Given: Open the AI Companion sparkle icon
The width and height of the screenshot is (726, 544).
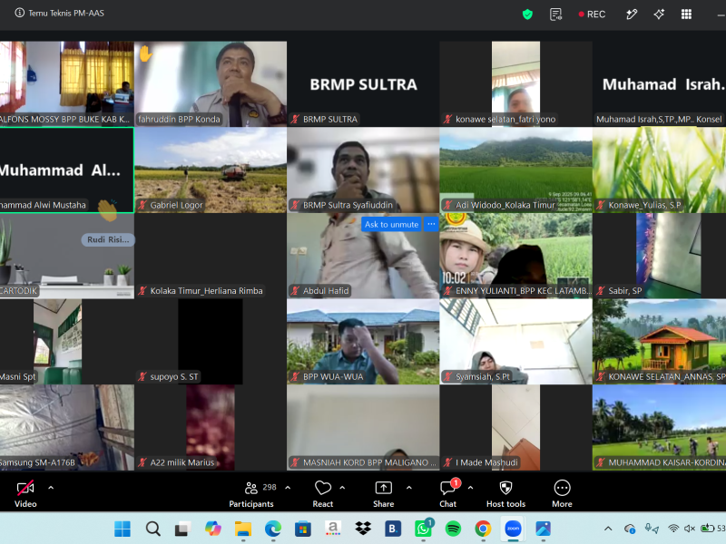Looking at the screenshot, I should [659, 15].
